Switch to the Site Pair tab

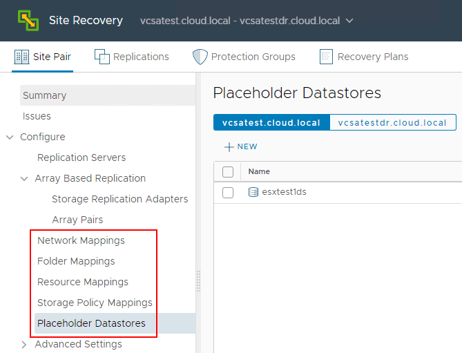(42, 57)
